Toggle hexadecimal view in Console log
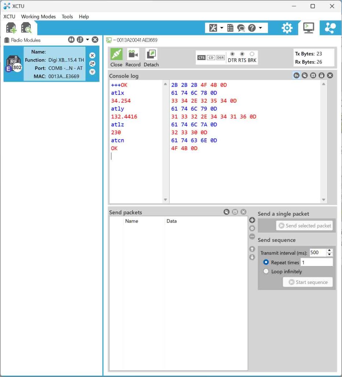The image size is (342, 377). coord(296,75)
